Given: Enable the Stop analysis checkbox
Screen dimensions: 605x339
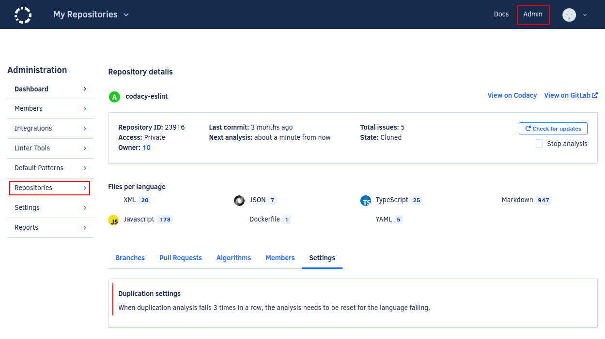Looking at the screenshot, I should pos(539,144).
